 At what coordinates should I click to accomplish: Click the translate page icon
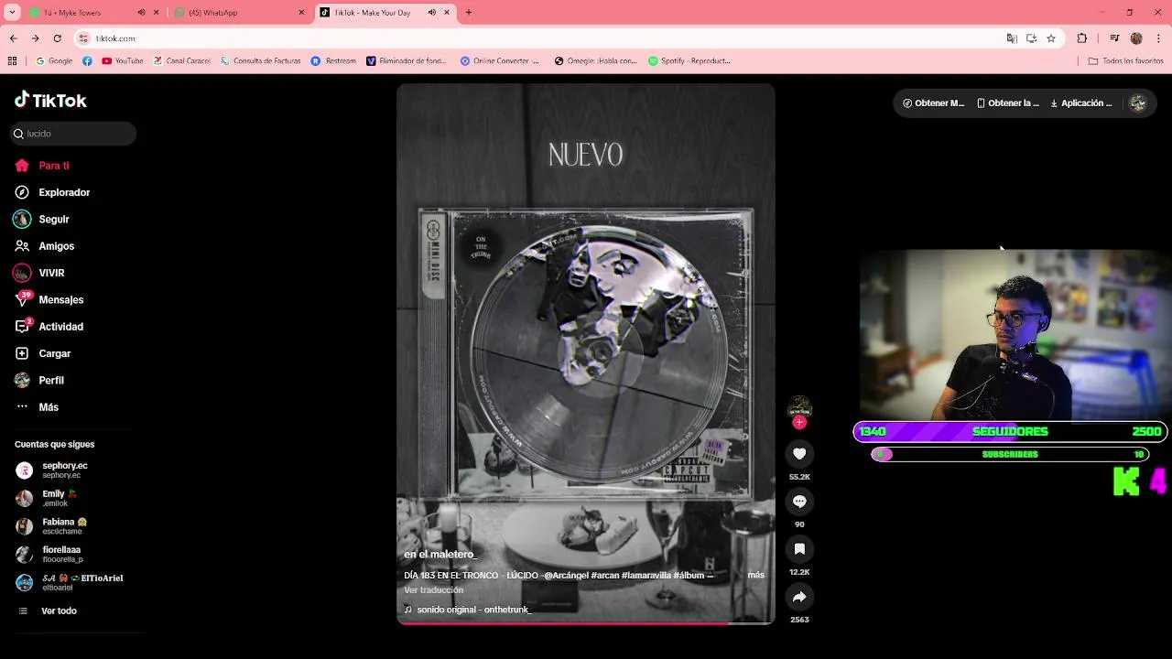point(1012,38)
